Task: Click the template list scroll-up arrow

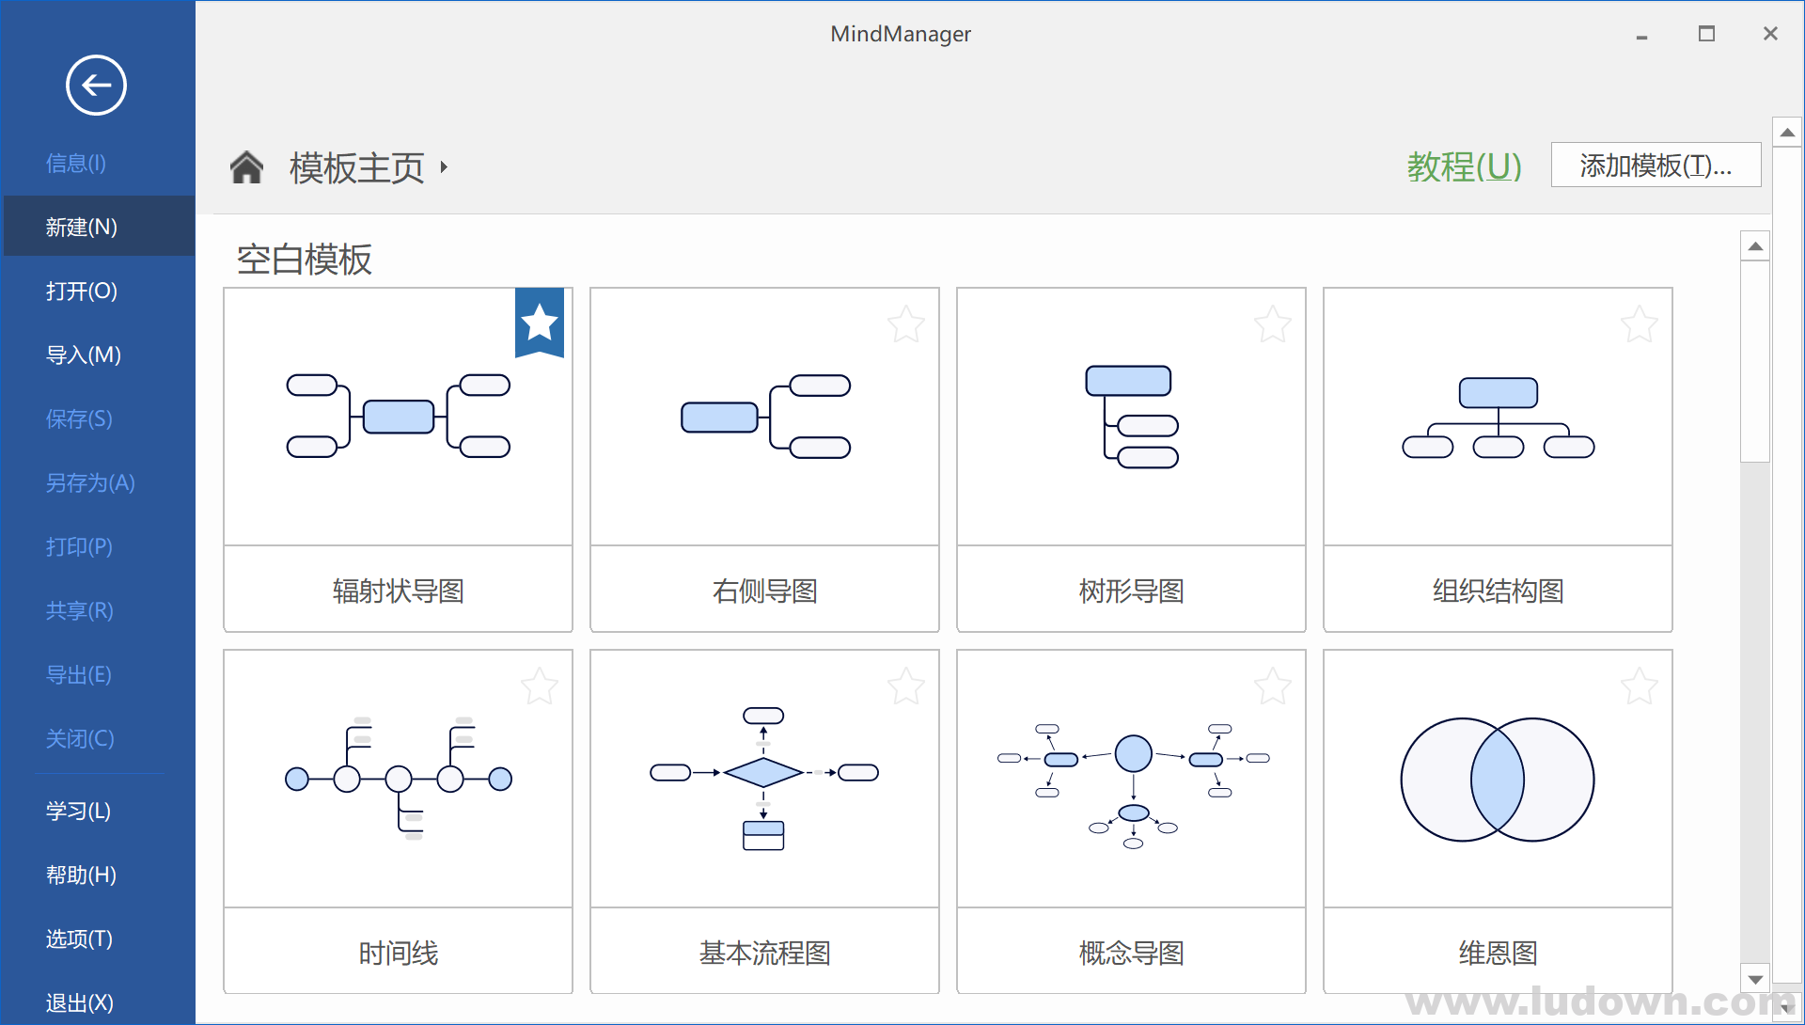Action: tap(1755, 246)
